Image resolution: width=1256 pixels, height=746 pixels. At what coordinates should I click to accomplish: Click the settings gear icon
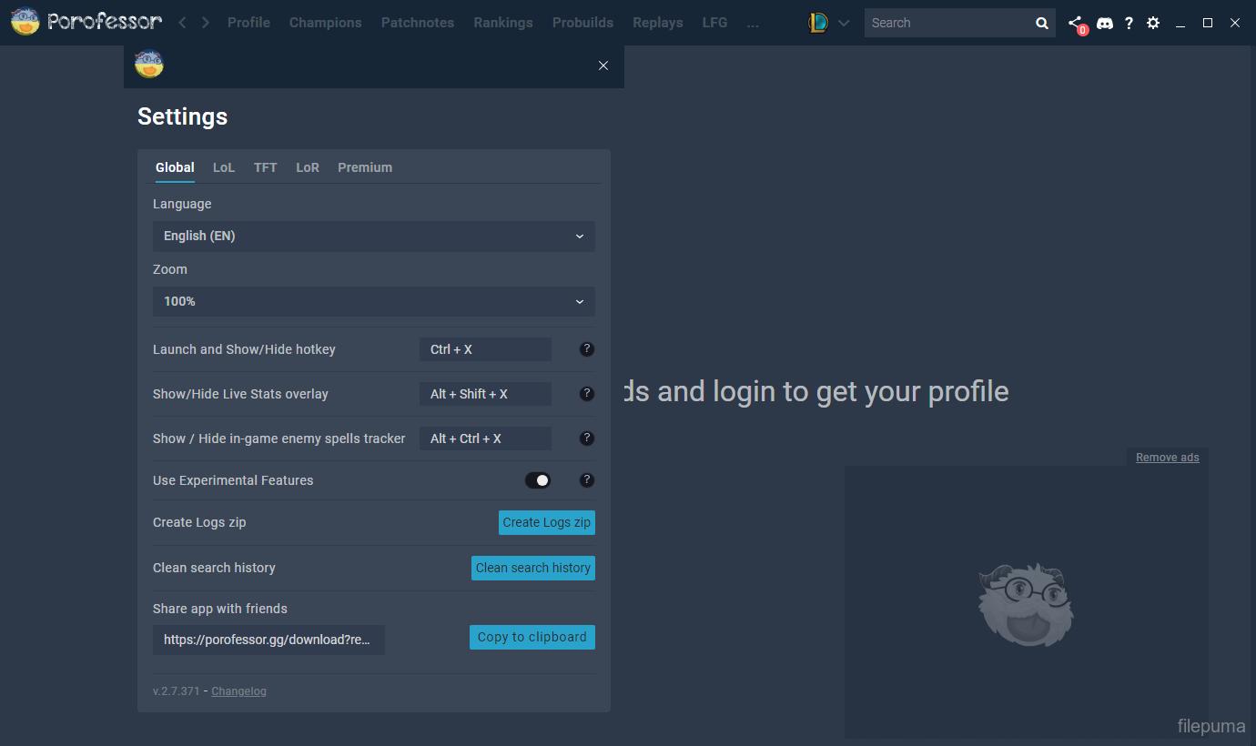click(1153, 23)
